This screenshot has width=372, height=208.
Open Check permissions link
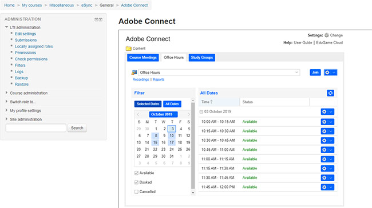tap(31, 59)
